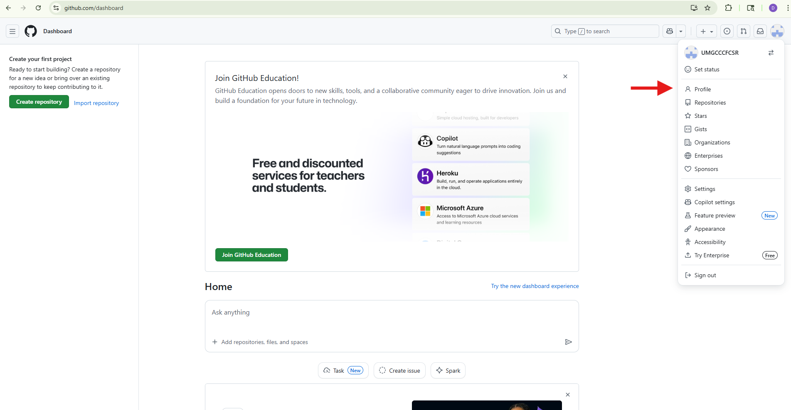Select Profile from the user menu
Screen dimensions: 791x410
coord(702,89)
